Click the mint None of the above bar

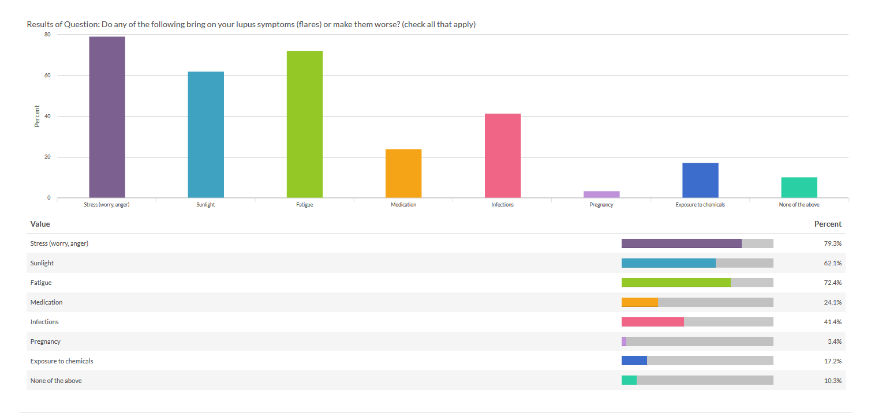click(x=799, y=187)
